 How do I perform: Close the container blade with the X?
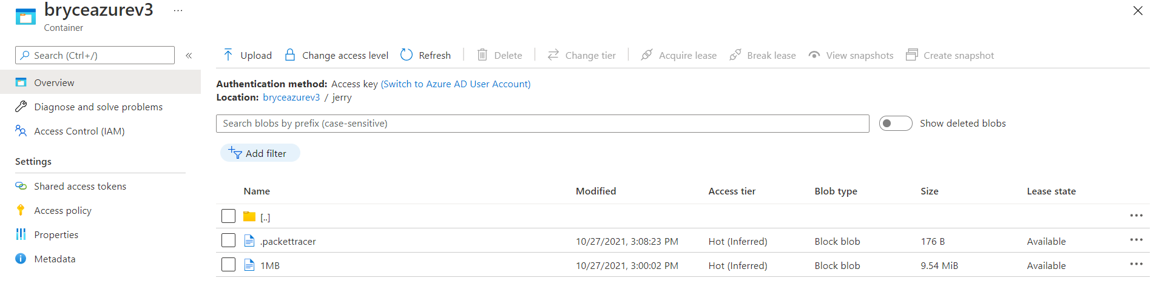click(1138, 11)
